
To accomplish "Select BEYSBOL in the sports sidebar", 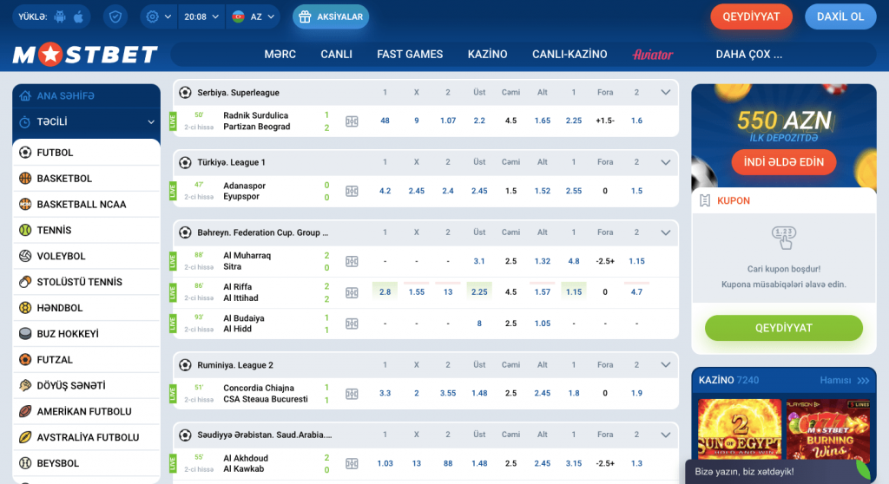I will click(86, 463).
